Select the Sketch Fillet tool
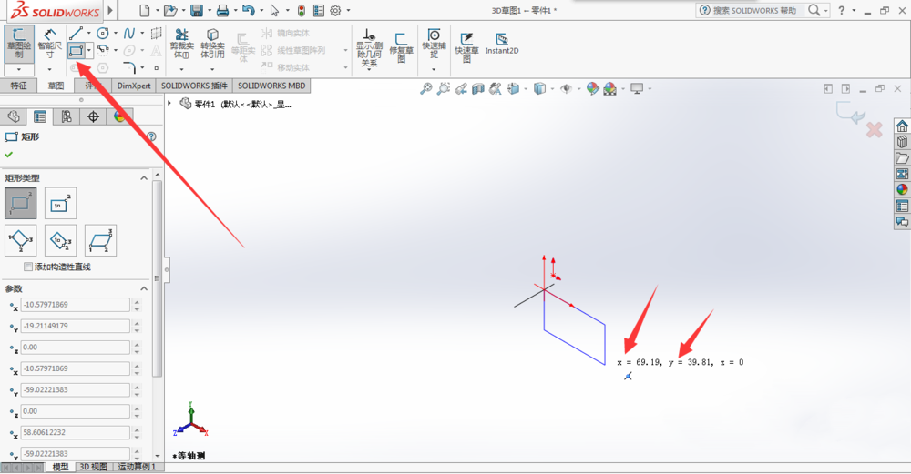The height and width of the screenshot is (474, 911). coord(129,67)
